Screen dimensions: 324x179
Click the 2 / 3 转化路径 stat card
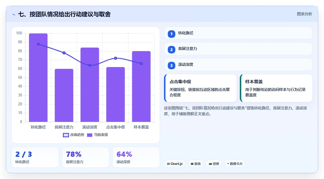pos(35,157)
